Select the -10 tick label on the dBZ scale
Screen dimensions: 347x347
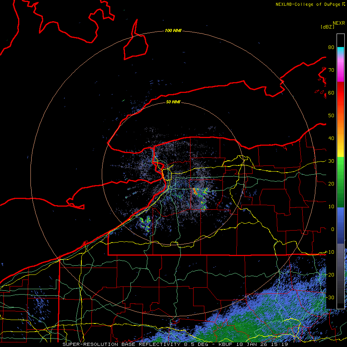330,252
